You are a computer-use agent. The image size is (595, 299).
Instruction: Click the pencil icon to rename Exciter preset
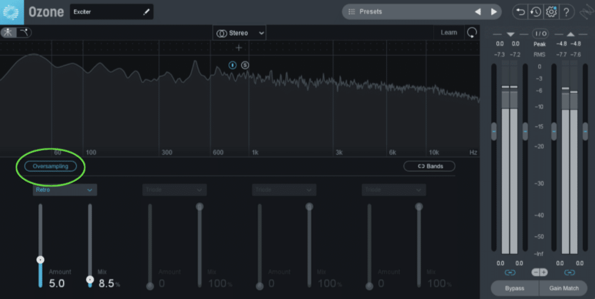(x=146, y=12)
